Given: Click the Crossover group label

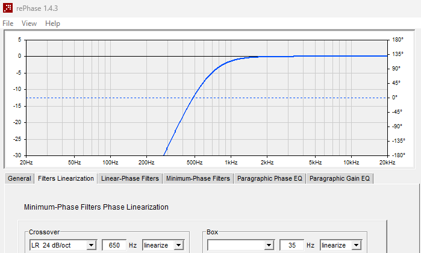Looking at the screenshot, I should 45,232.
